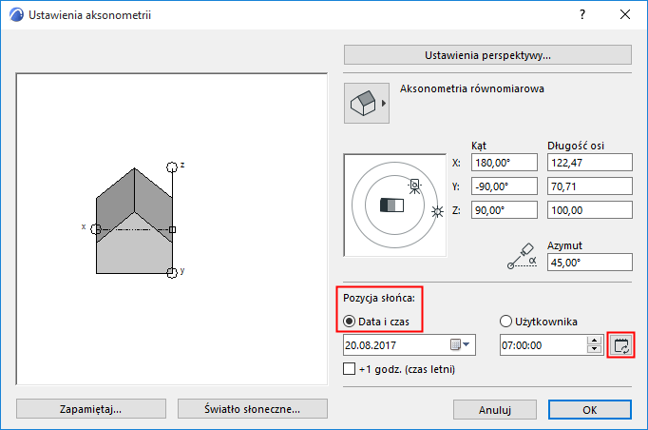This screenshot has width=648, height=430.
Task: Click the X axis length field 122,47
Action: tap(590, 163)
